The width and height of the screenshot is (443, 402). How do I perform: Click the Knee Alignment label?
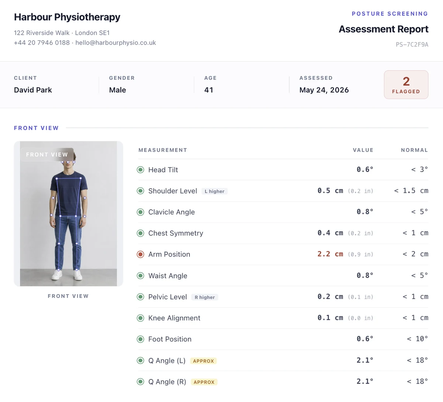(174, 318)
